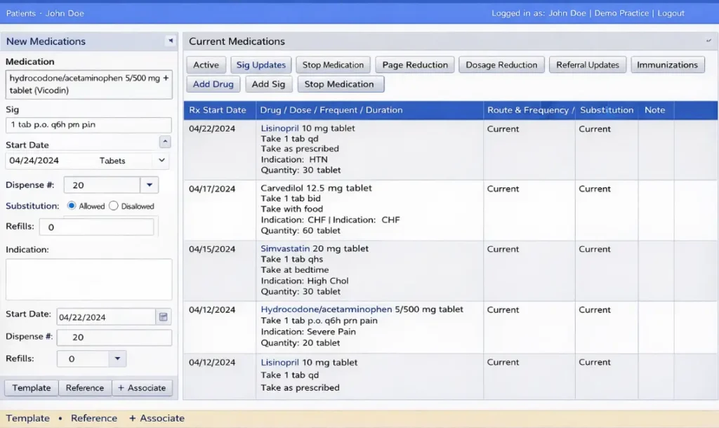This screenshot has height=428, width=719.
Task: Collapse the Current Medications panel via header chevron
Action: pyautogui.click(x=708, y=41)
